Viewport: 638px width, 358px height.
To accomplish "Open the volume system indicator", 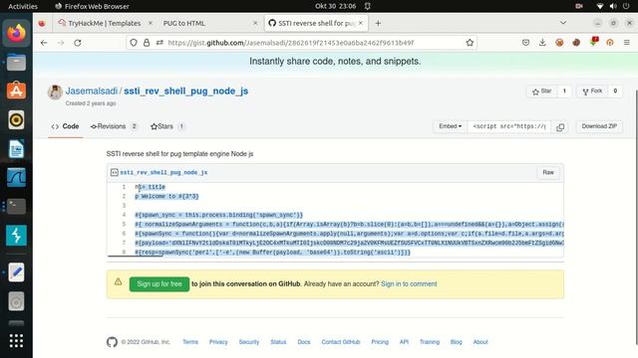I will click(613, 6).
